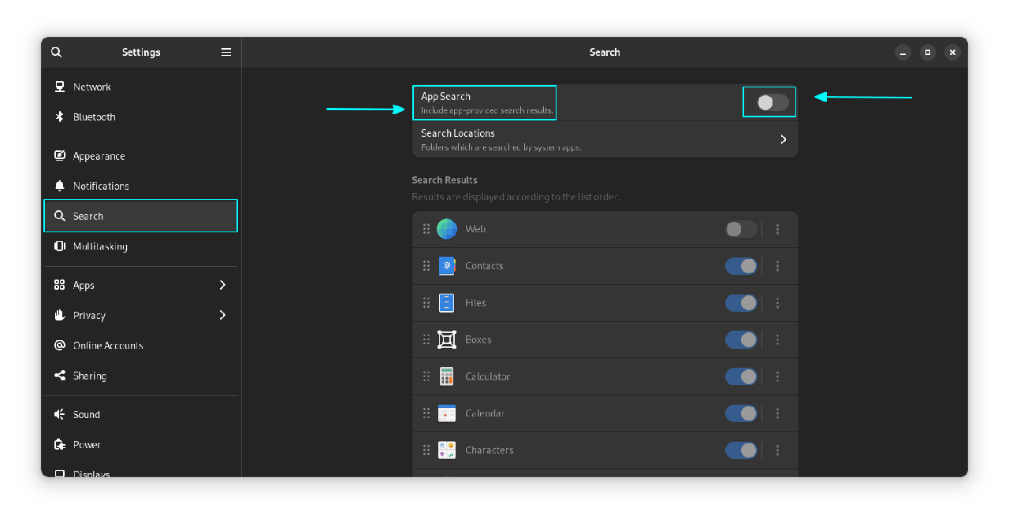Disable Calendar search results switch
The image size is (1009, 522).
tap(741, 413)
